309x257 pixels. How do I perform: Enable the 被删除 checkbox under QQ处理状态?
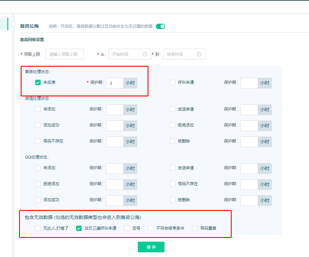click(172, 200)
